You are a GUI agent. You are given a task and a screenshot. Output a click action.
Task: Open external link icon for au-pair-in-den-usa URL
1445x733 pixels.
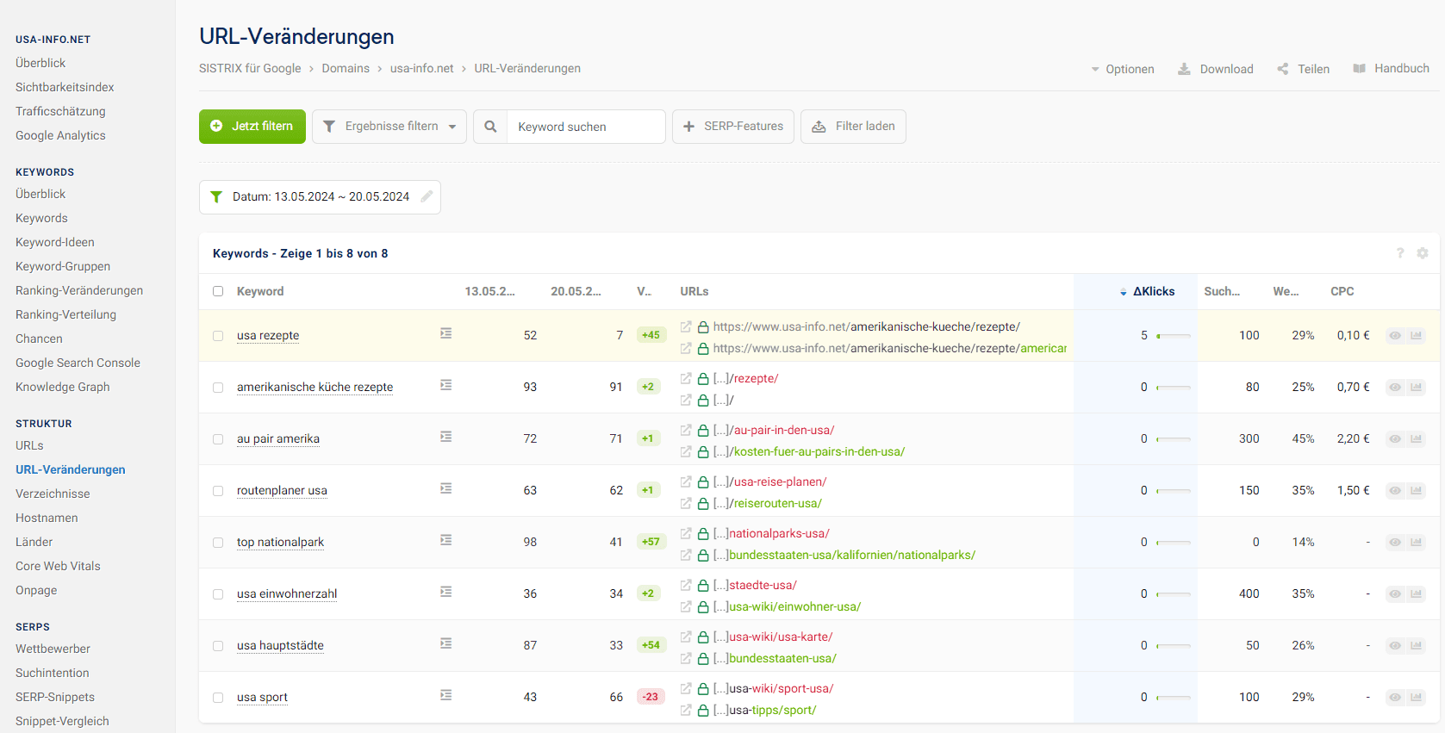pyautogui.click(x=686, y=430)
